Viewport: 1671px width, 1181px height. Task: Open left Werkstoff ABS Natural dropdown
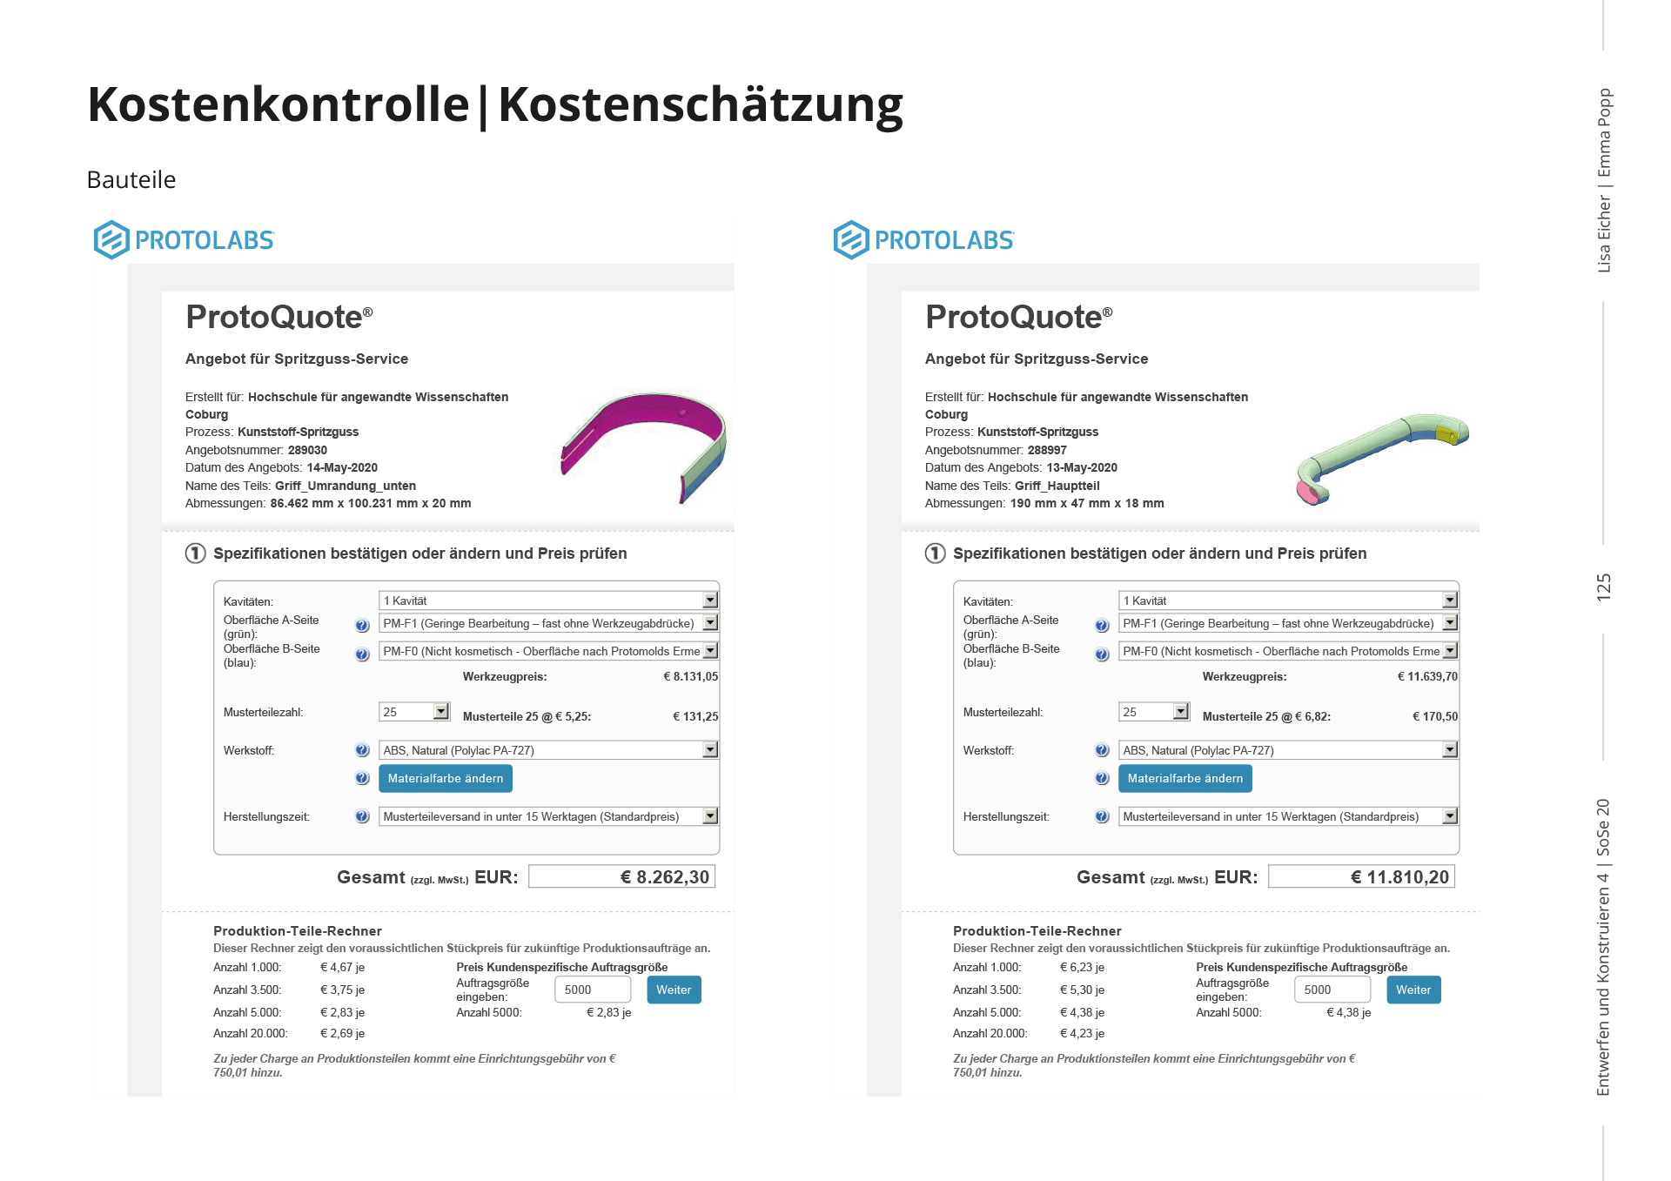point(710,750)
